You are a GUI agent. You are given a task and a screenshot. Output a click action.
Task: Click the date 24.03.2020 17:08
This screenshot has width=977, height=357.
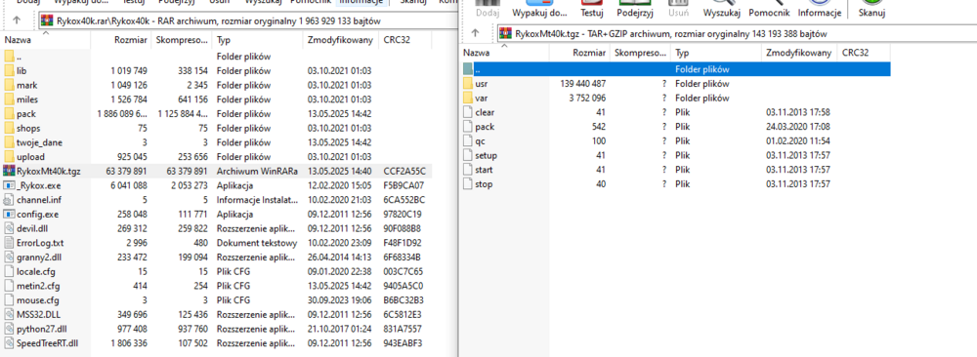[797, 126]
